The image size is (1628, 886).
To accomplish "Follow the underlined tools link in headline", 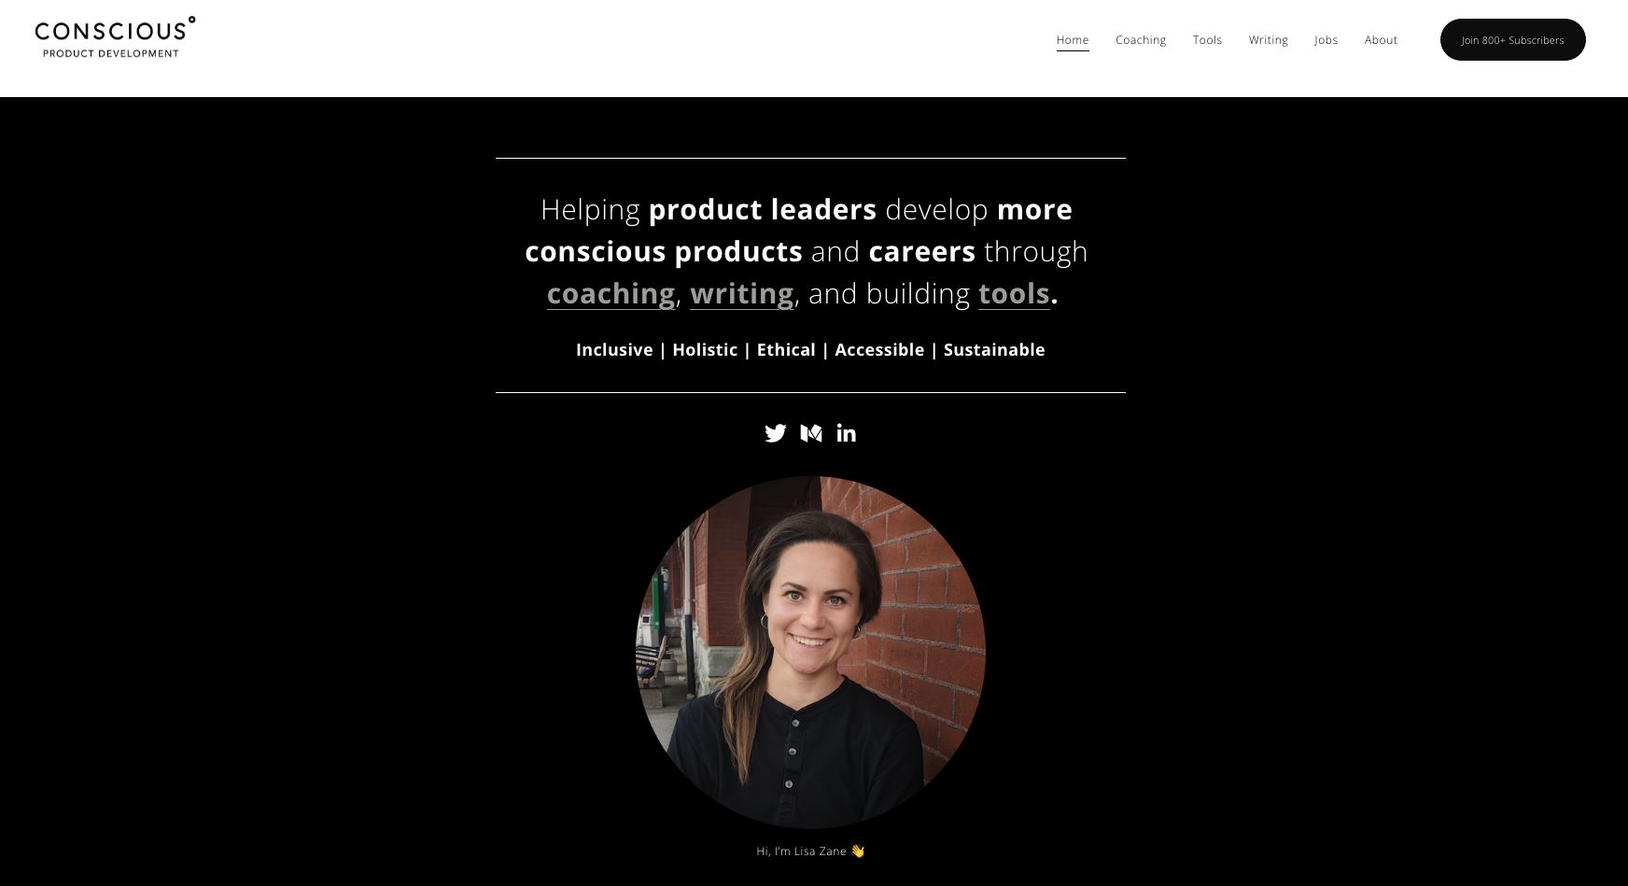I will pyautogui.click(x=1014, y=293).
